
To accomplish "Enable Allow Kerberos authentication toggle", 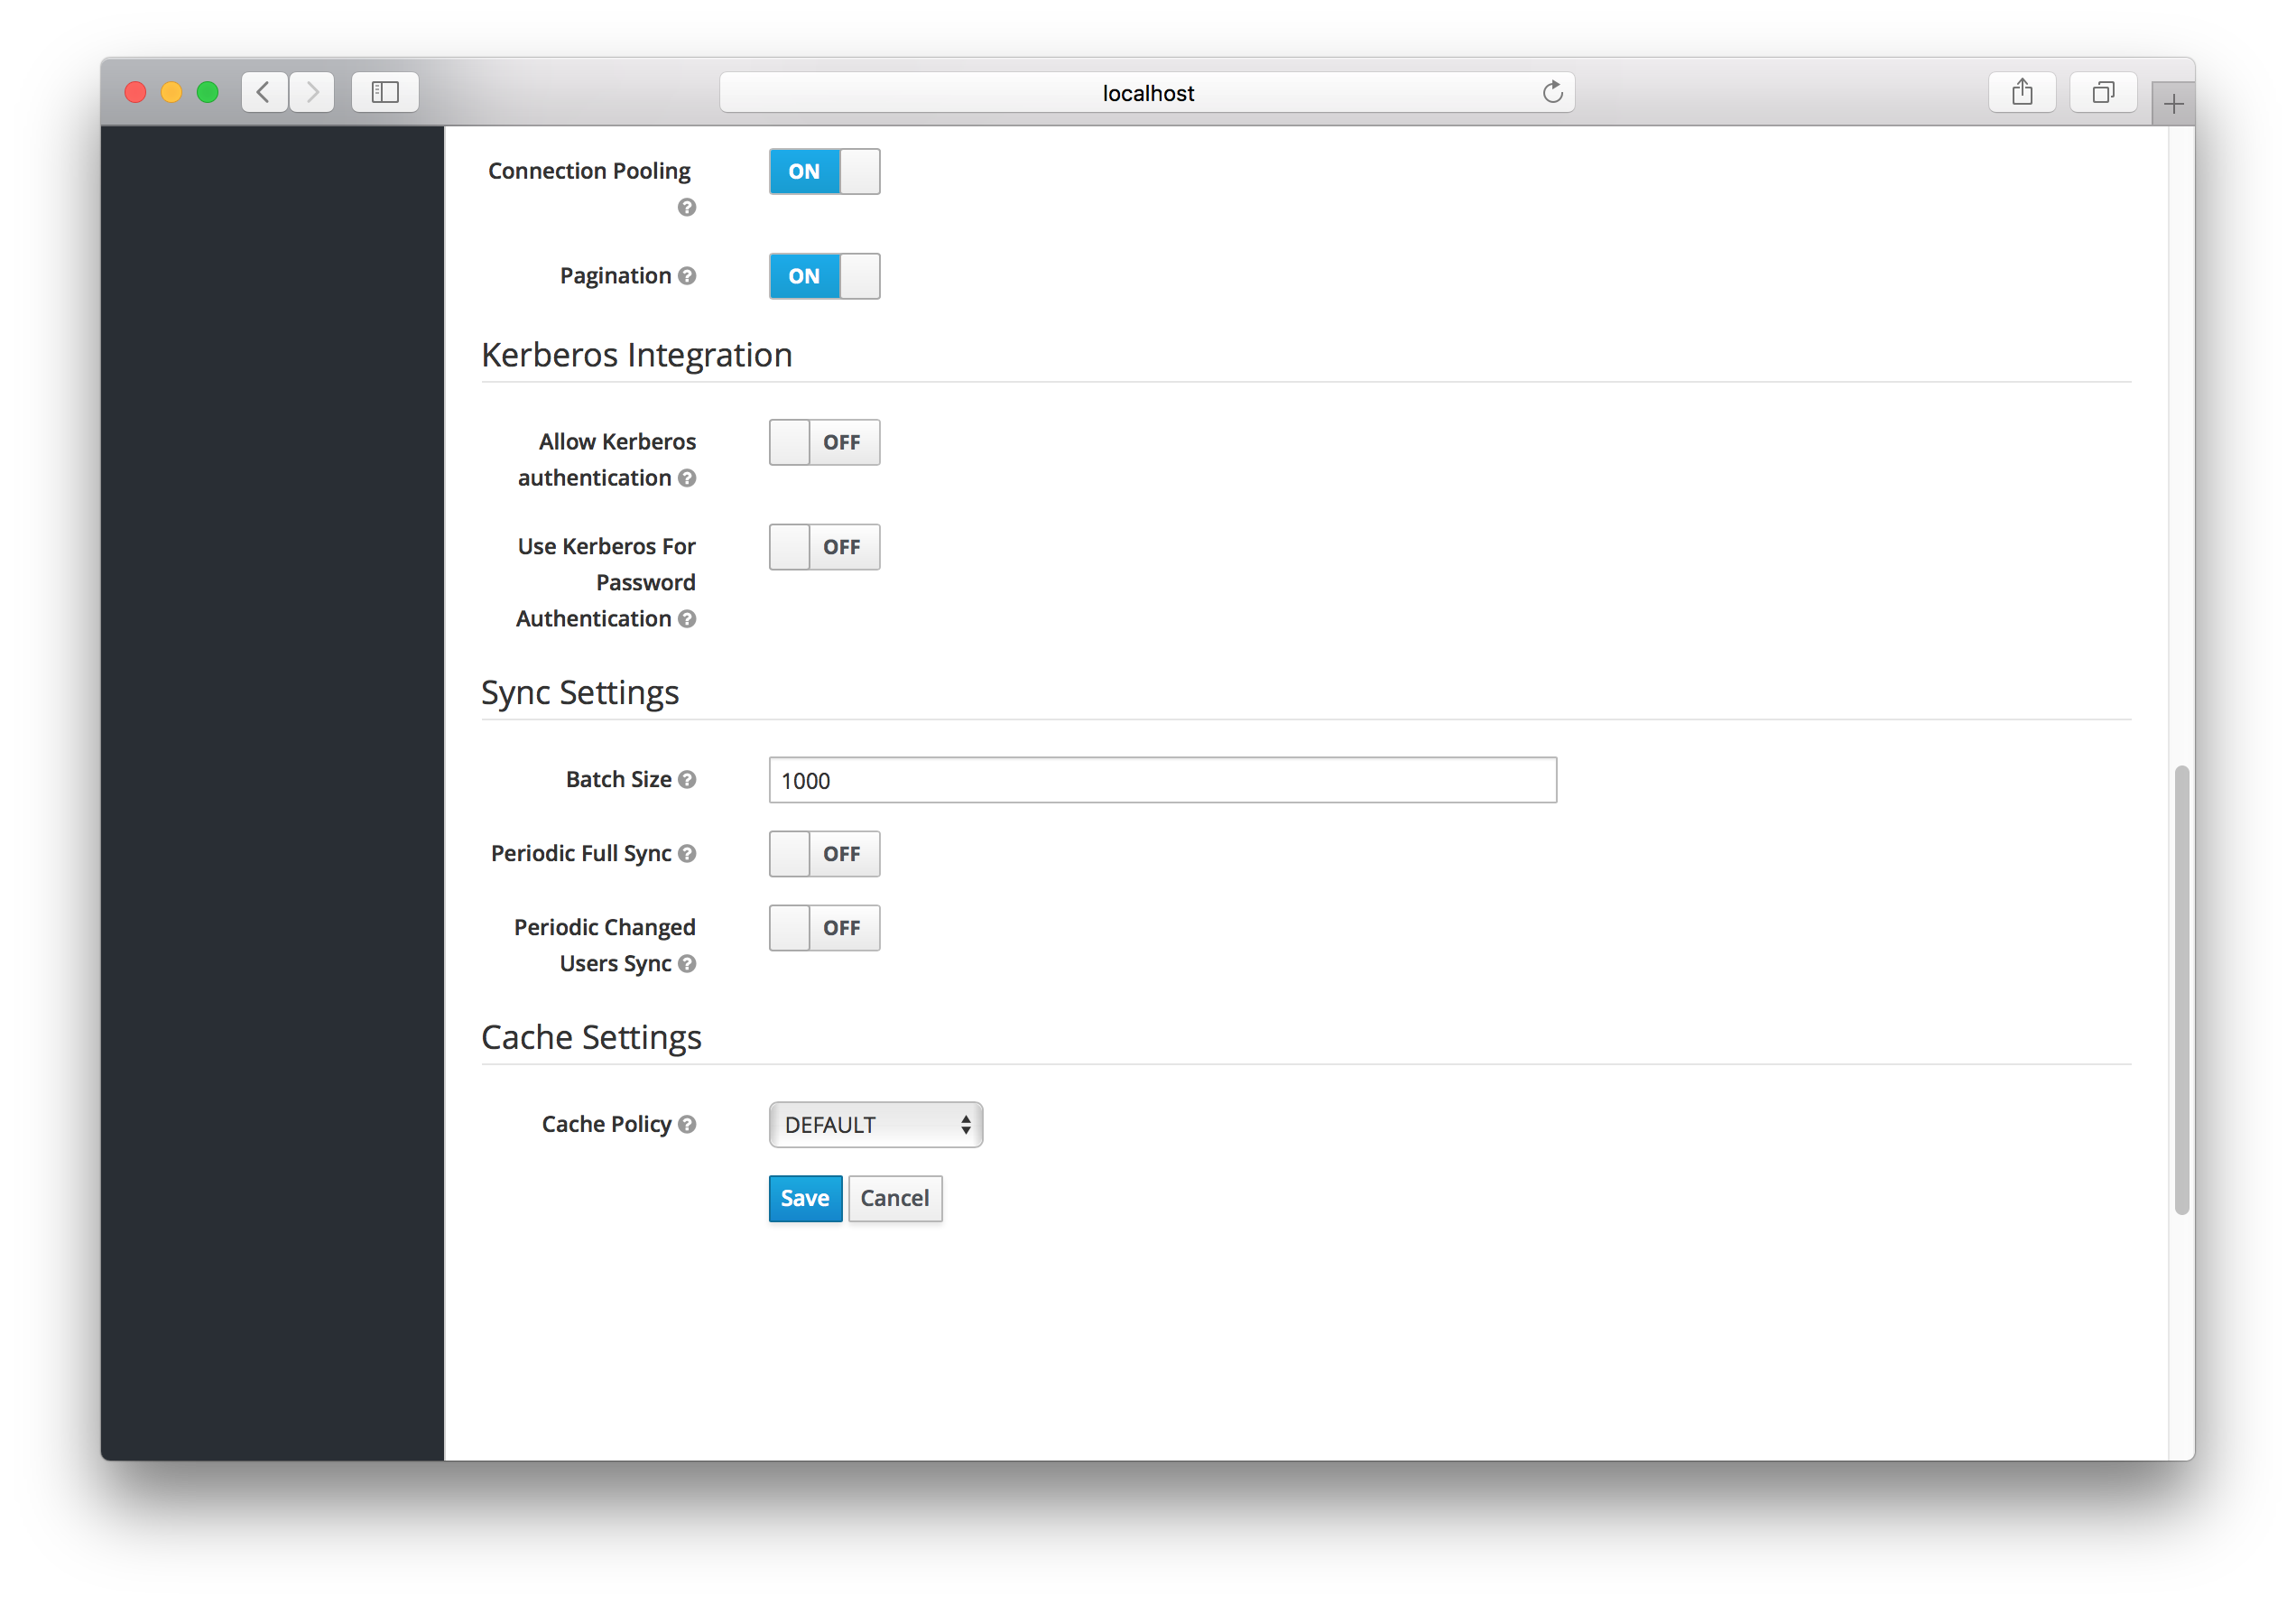I will point(822,440).
